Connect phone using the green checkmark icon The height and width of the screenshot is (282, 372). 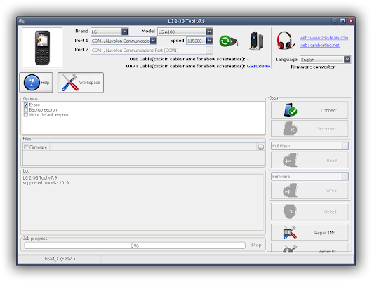tap(291, 110)
